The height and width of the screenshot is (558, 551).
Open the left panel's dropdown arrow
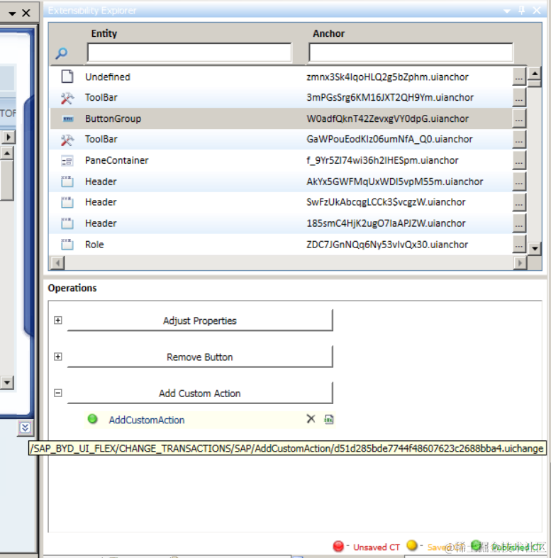(12, 13)
